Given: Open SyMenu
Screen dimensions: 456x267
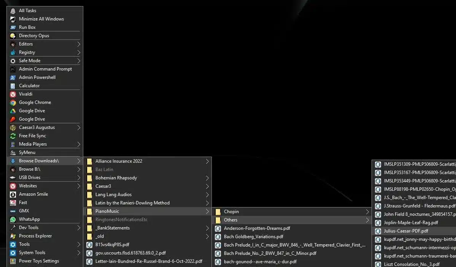Looking at the screenshot, I should tap(27, 152).
